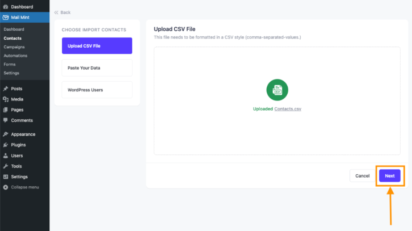Open the Plugins menu label
412x231 pixels.
click(18, 145)
